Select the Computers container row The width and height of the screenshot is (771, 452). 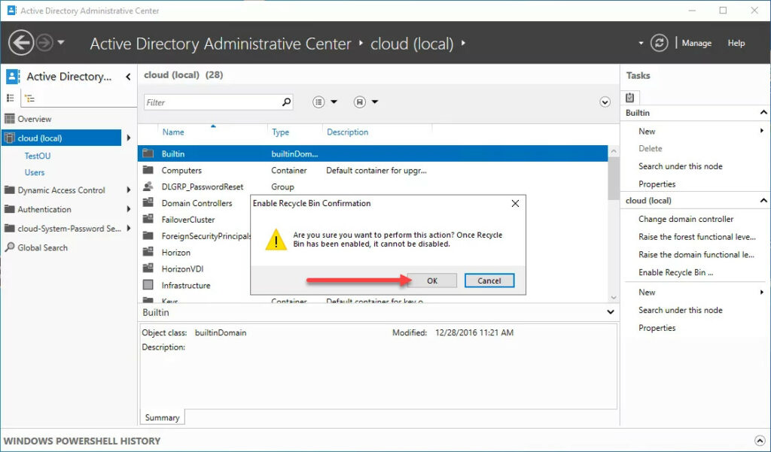pyautogui.click(x=373, y=171)
